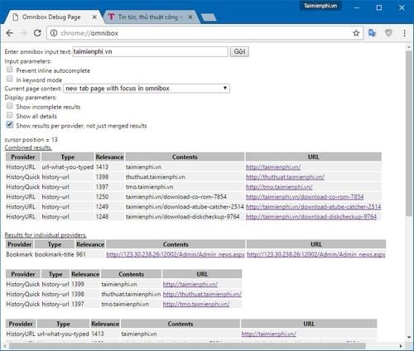Select Bookmark provider cell
Viewport: 414px width, 351px height.
point(19,254)
